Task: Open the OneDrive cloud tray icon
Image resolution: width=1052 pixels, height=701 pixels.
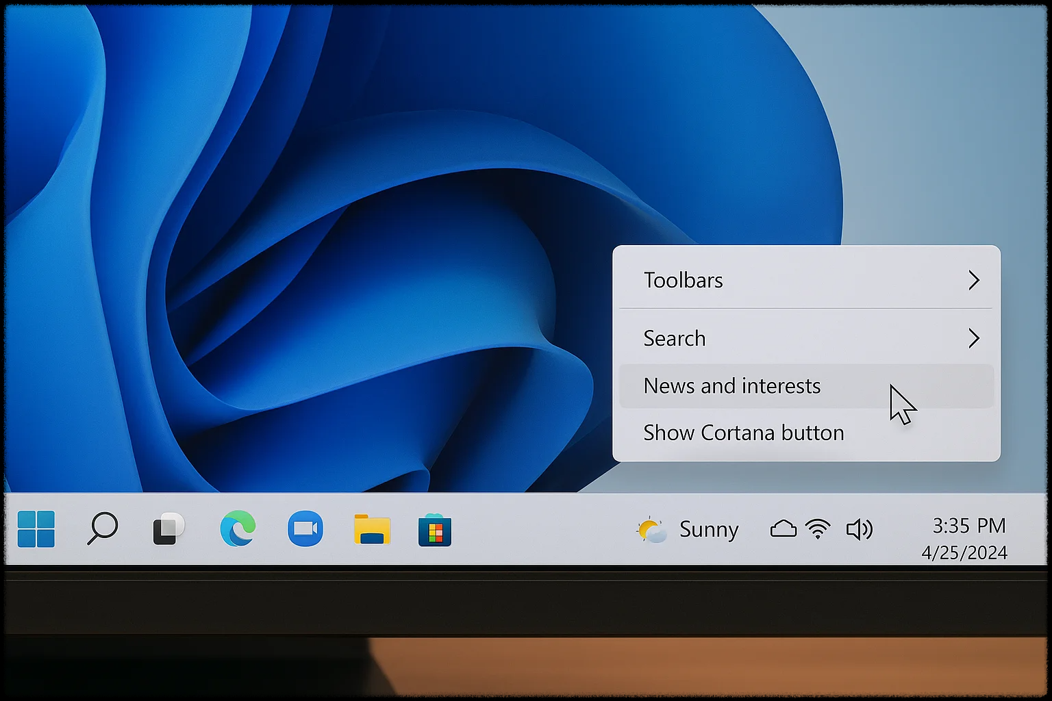Action: point(784,529)
